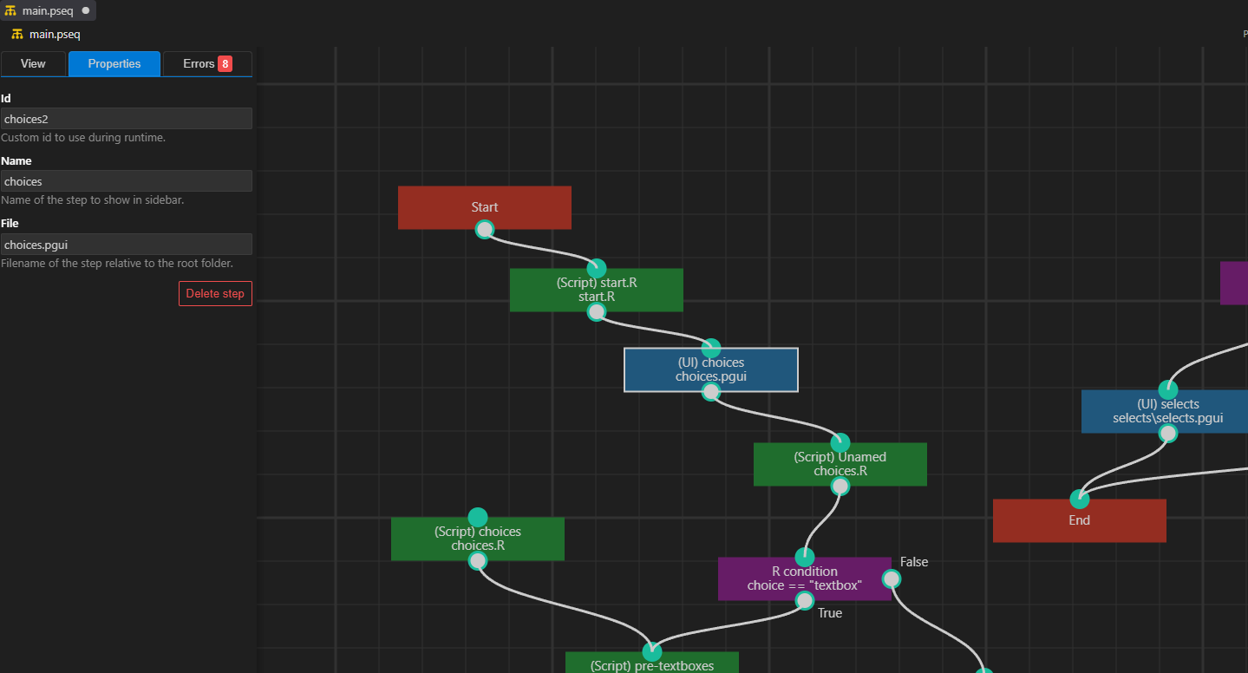1248x673 pixels.
Task: Click the output port below the start.R node
Action: 597,311
